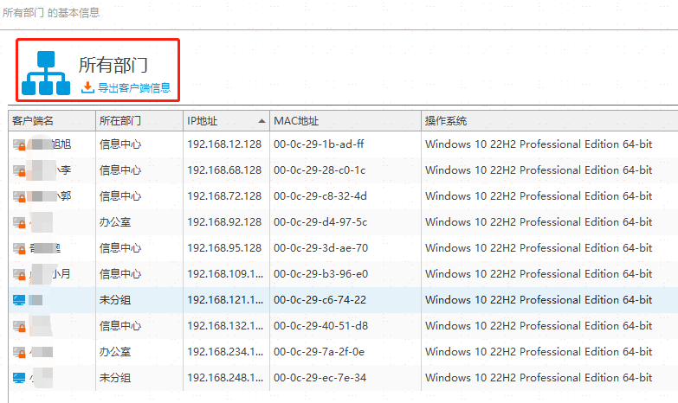
Task: Click the 信息中心 cell in the 192.168.109 row
Action: (x=120, y=274)
